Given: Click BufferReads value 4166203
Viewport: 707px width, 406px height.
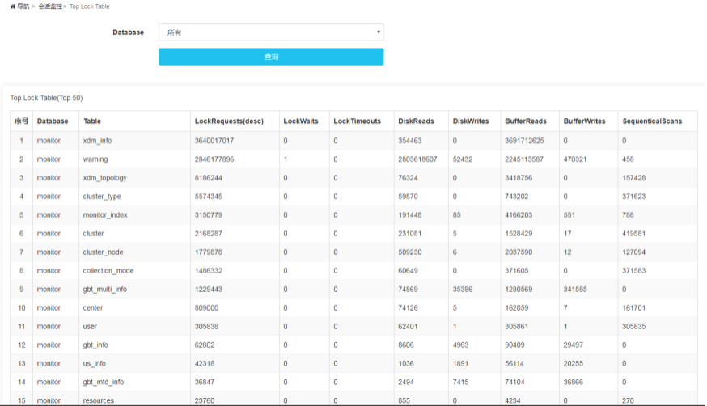Looking at the screenshot, I should coord(519,215).
